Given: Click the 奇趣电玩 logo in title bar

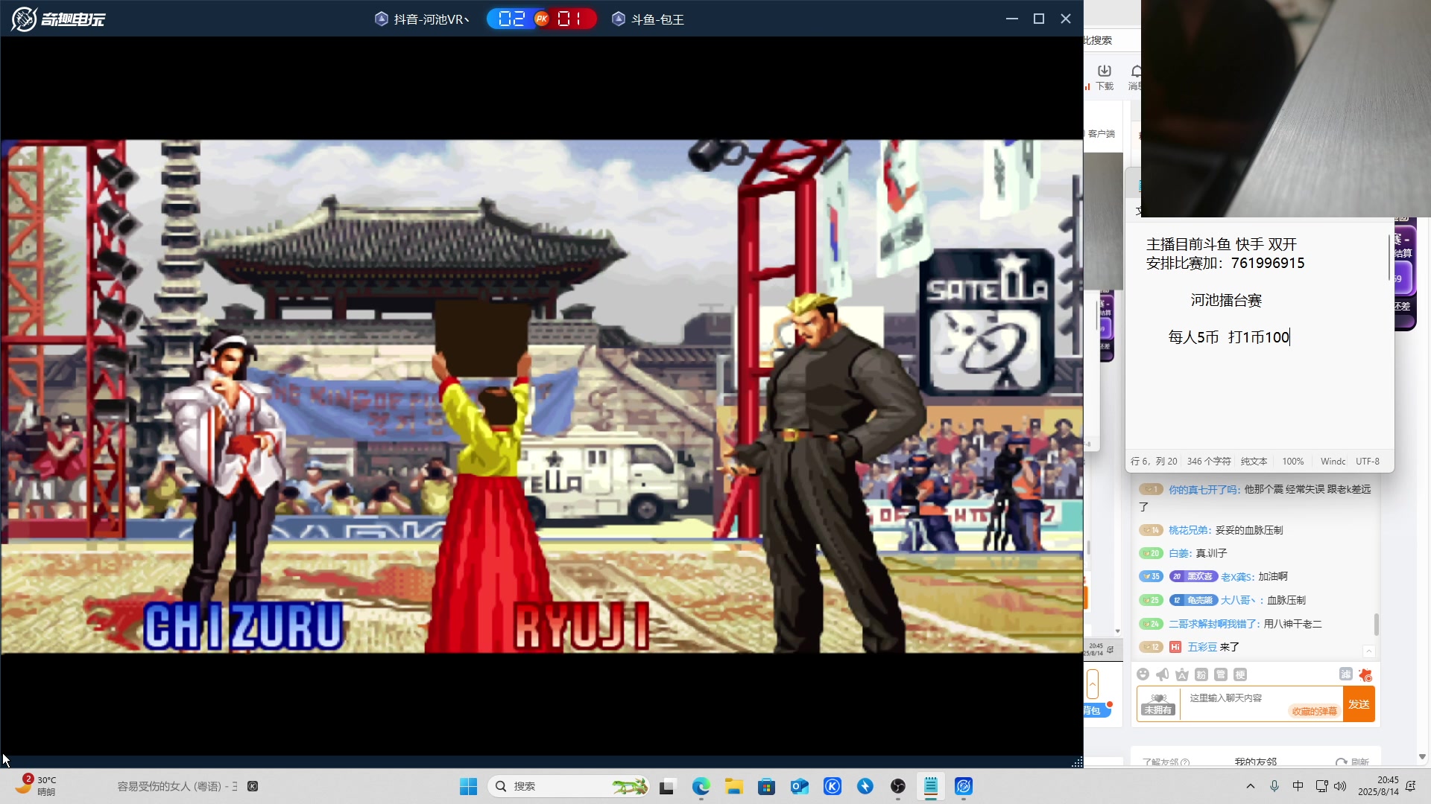Looking at the screenshot, I should coord(58,19).
